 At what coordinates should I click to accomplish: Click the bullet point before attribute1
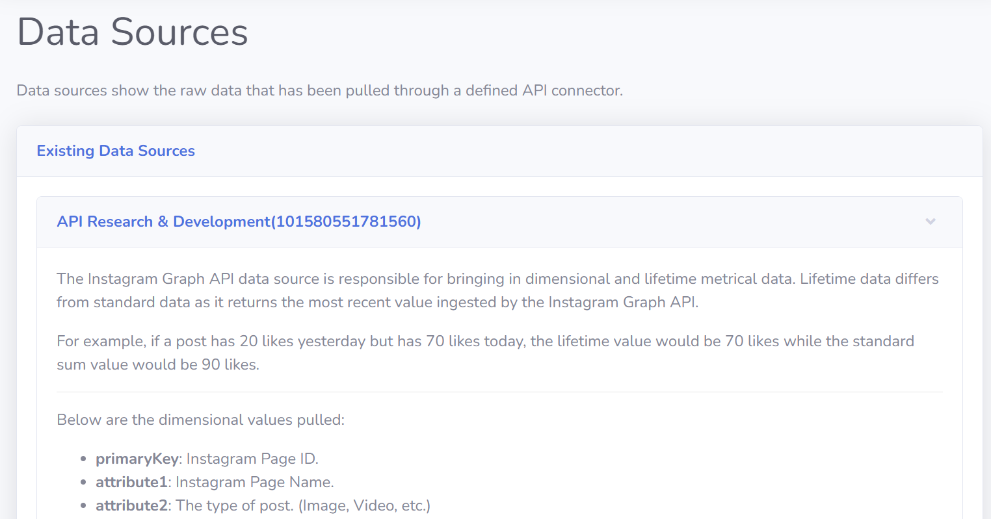83,483
